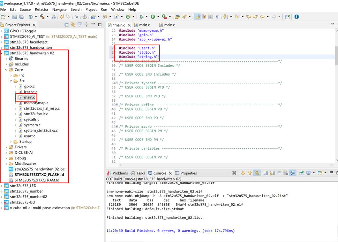Click the editor vertical scrollbar
Viewport: 338px width, 242px height.
click(x=336, y=56)
